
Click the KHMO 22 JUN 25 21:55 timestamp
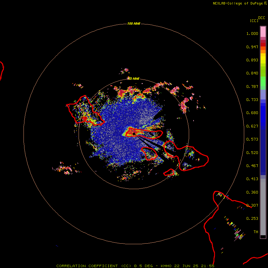(x=188, y=266)
